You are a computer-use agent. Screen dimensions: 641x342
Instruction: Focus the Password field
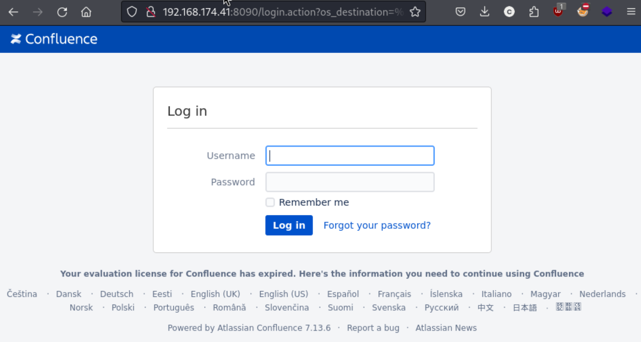point(350,182)
